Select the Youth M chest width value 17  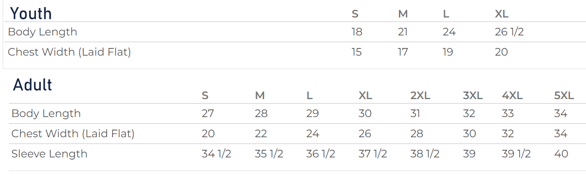(x=403, y=52)
